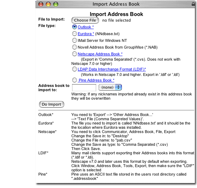Click the 'LDIF*' footnote label

coord(43,153)
